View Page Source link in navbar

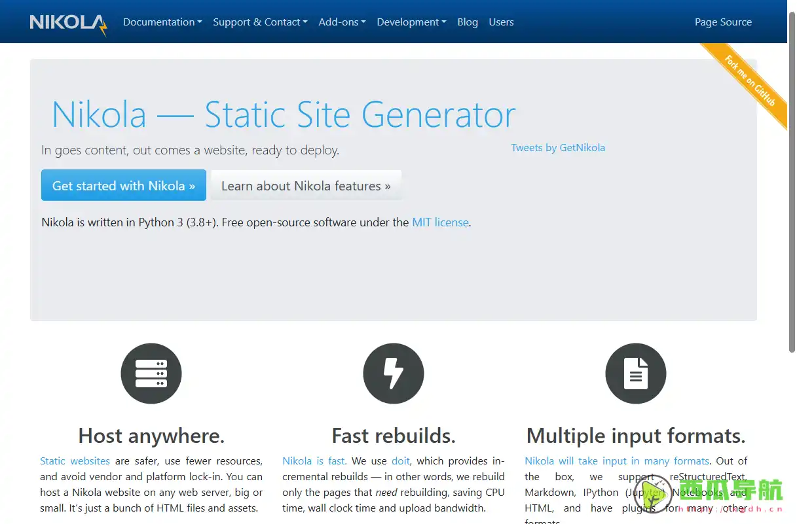pos(723,22)
